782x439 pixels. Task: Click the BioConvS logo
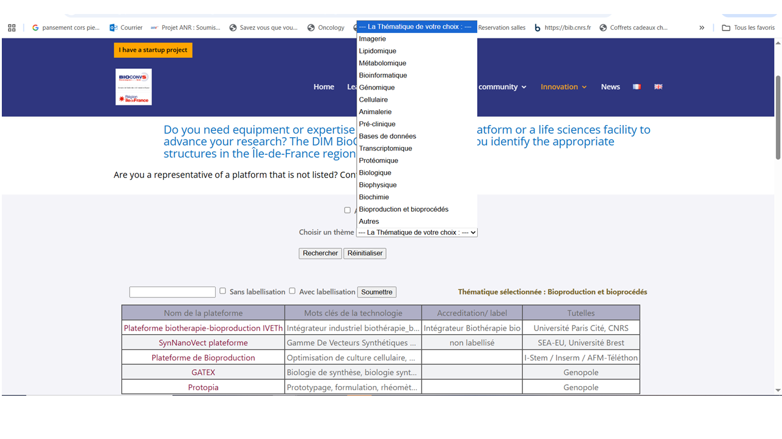click(x=133, y=87)
